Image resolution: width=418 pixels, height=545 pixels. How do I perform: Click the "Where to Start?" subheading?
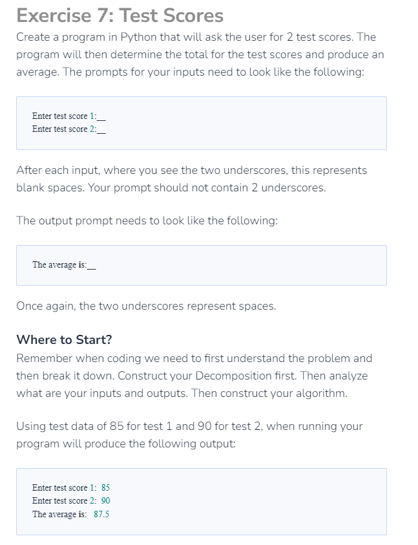tap(64, 339)
